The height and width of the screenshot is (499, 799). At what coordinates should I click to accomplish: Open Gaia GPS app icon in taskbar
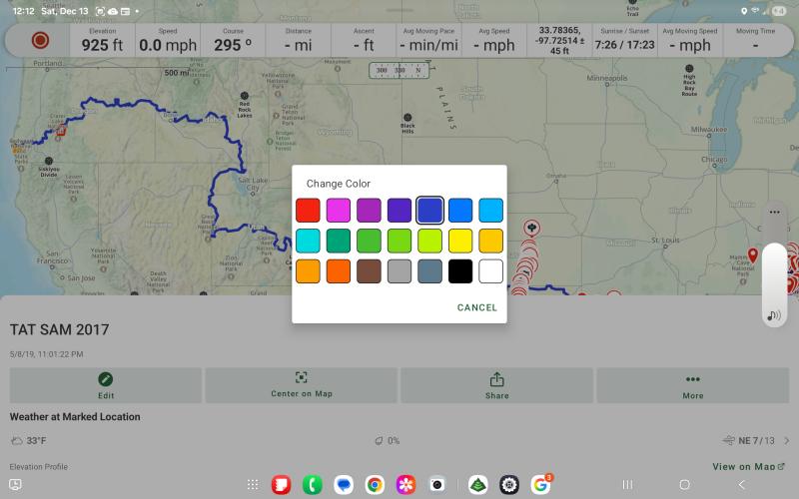point(478,485)
